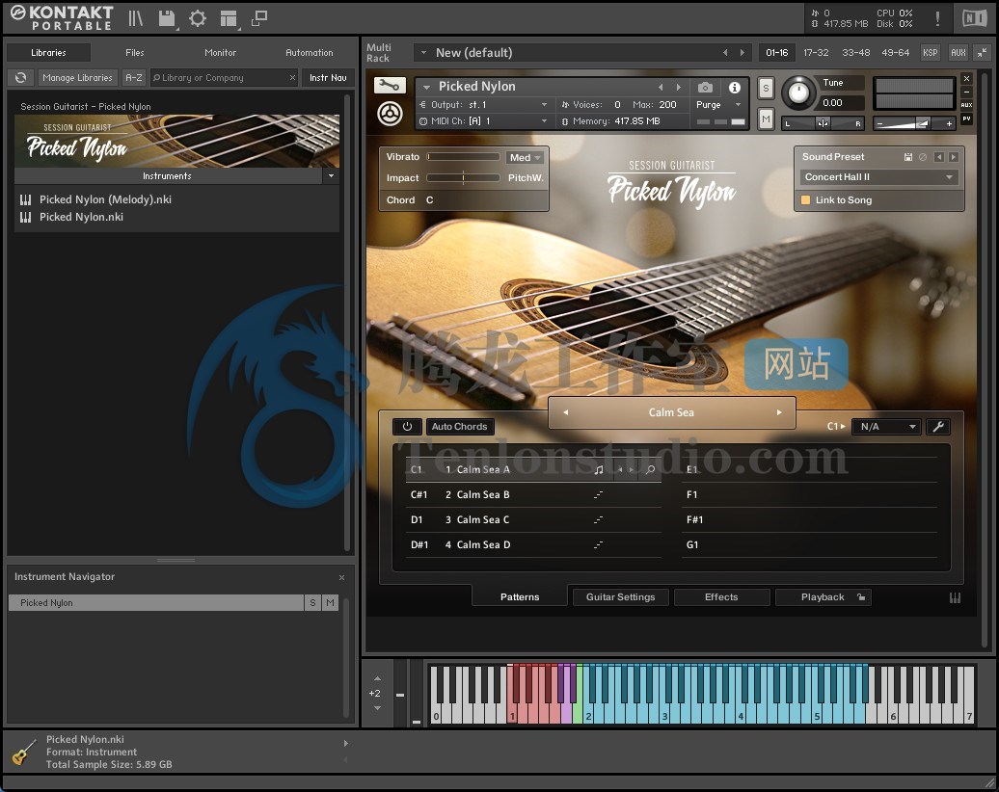Open the Playback tab
The width and height of the screenshot is (999, 792).
pos(823,597)
